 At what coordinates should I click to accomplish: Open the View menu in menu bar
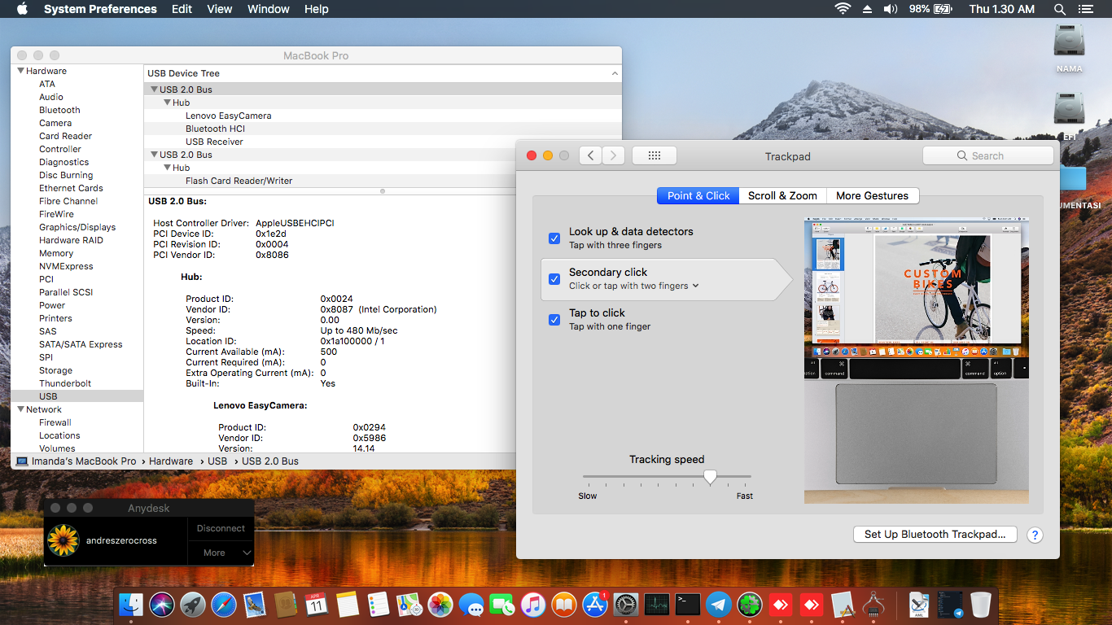coord(220,9)
